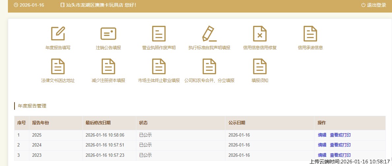Open 营业执照作废声明 document icon
Image resolution: width=392 pixels, height=166 pixels.
(159, 34)
